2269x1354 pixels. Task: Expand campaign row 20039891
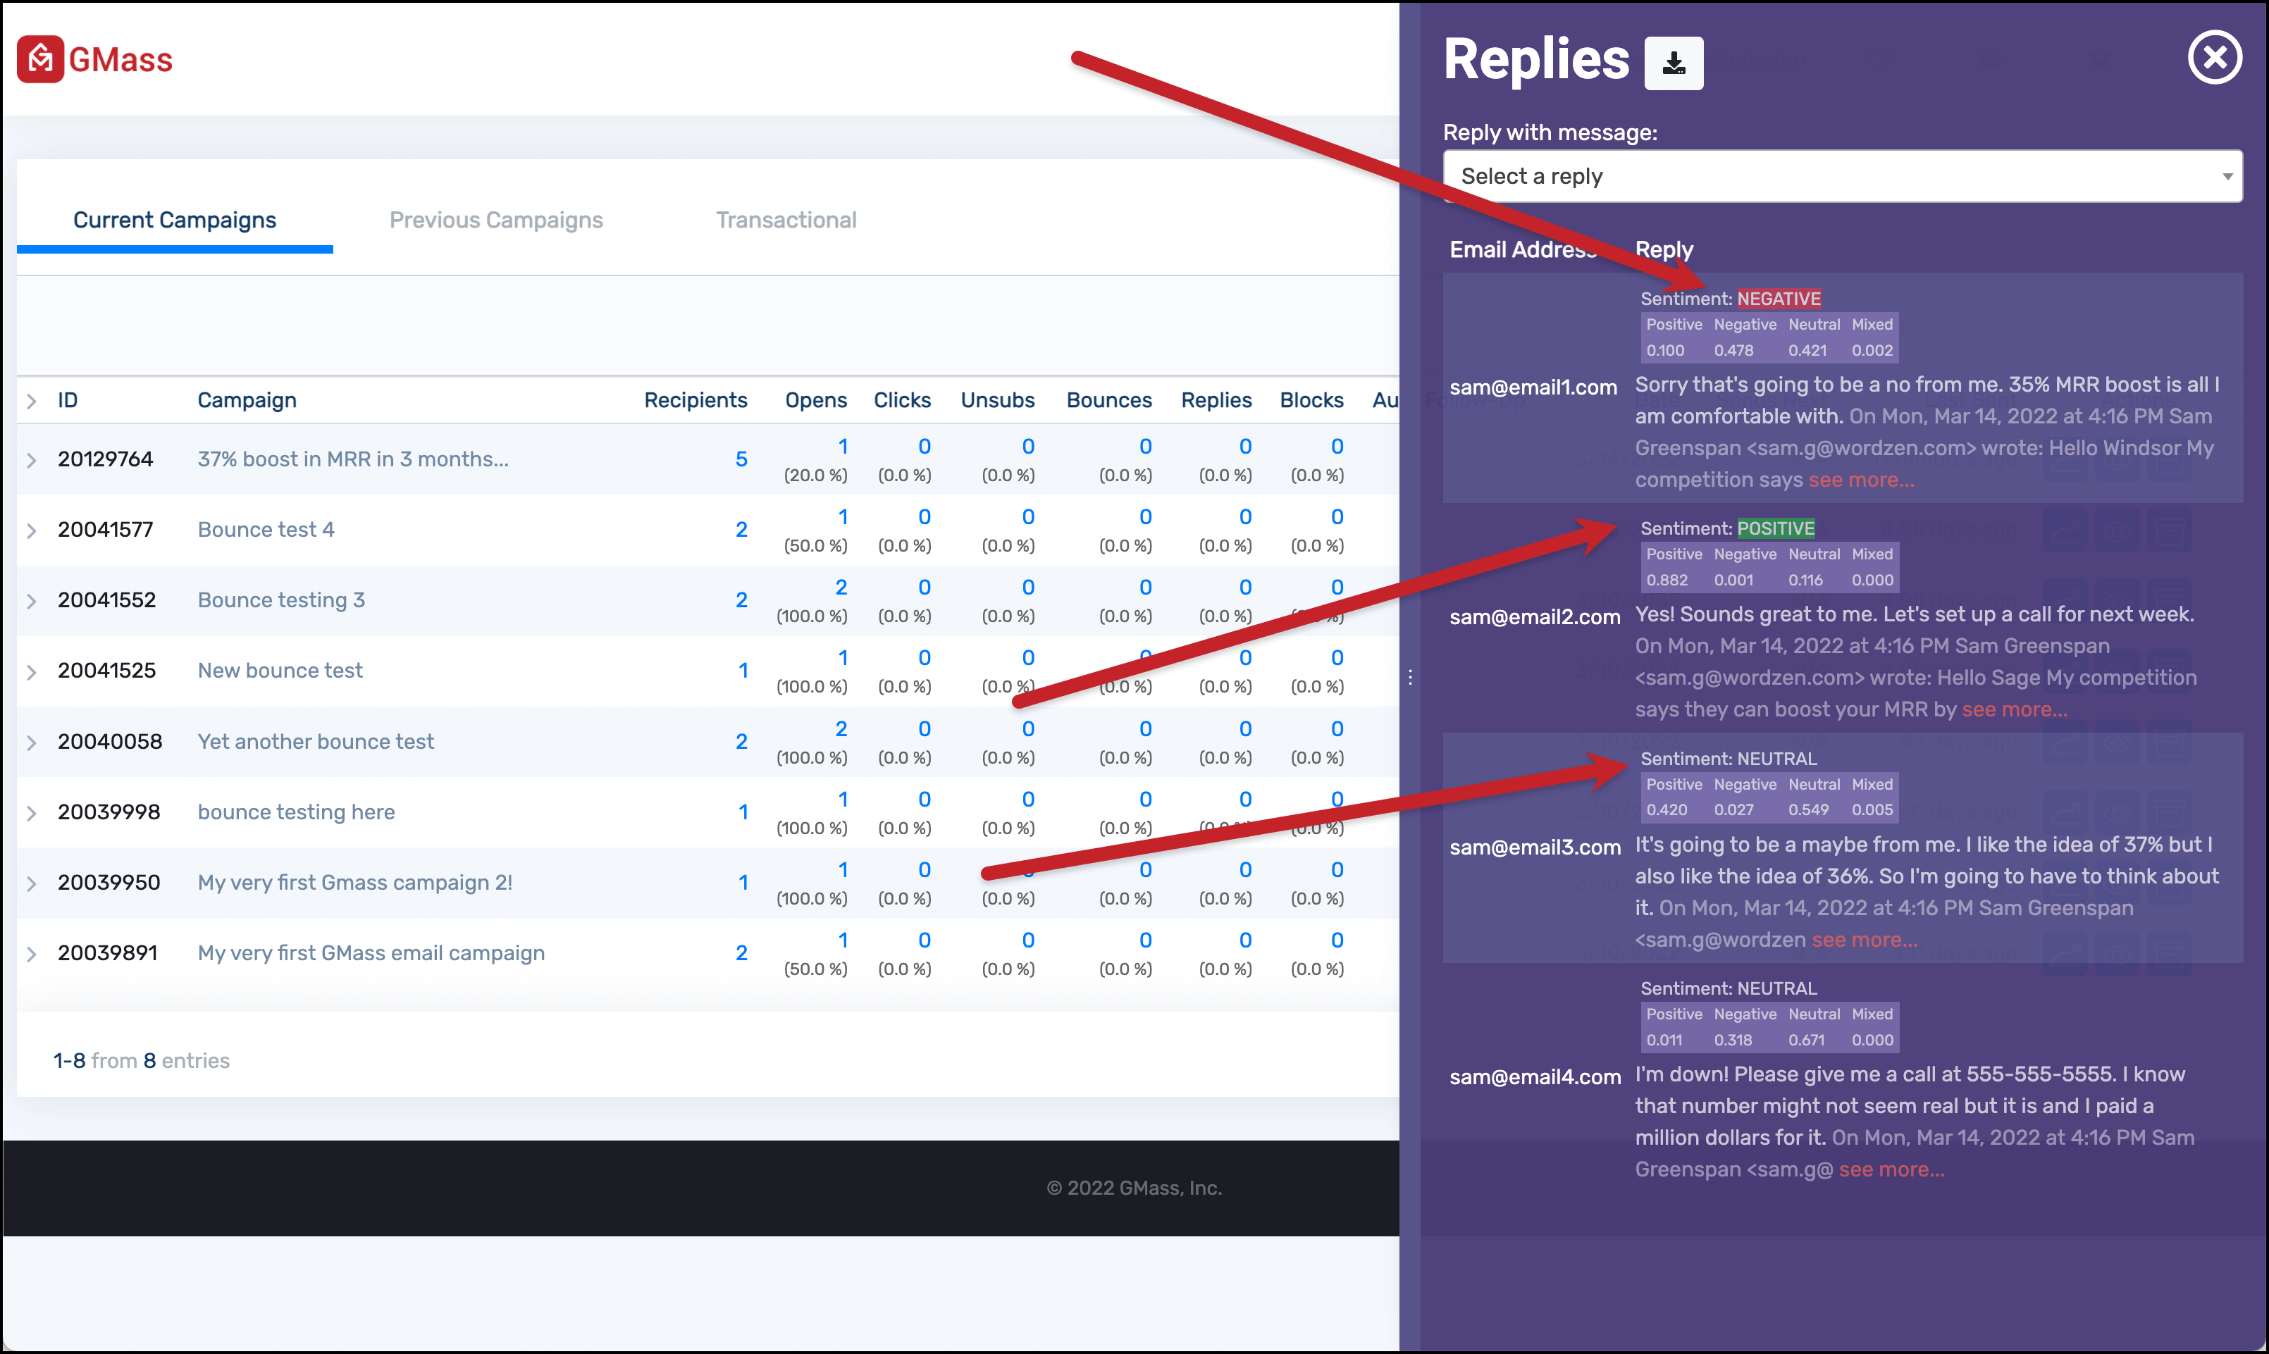click(31, 953)
